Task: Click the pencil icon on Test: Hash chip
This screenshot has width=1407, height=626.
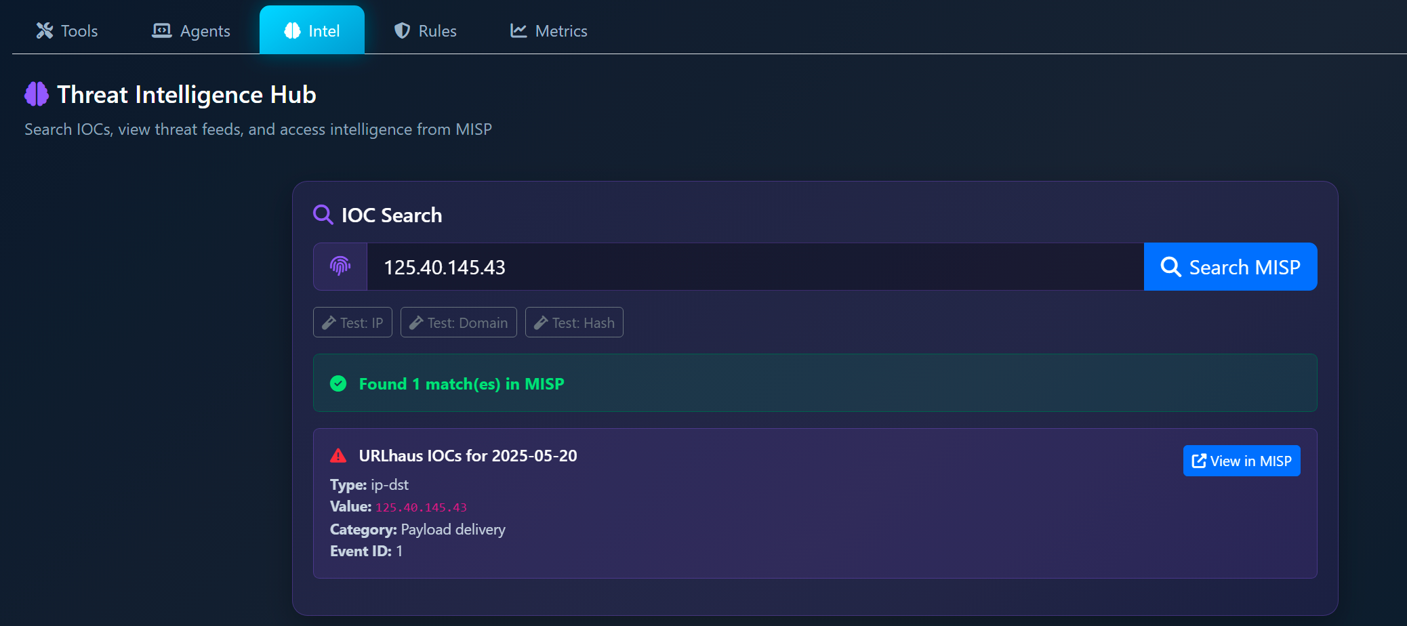Action: point(541,322)
